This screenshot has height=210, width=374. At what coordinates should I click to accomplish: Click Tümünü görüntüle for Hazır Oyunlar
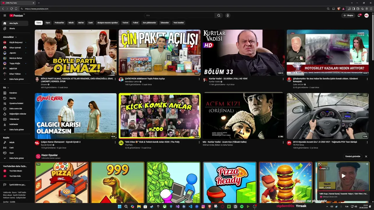coord(353,156)
